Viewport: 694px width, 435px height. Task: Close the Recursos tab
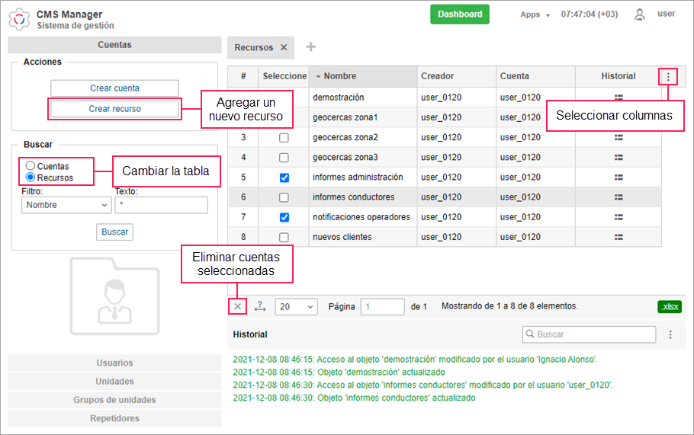click(284, 47)
